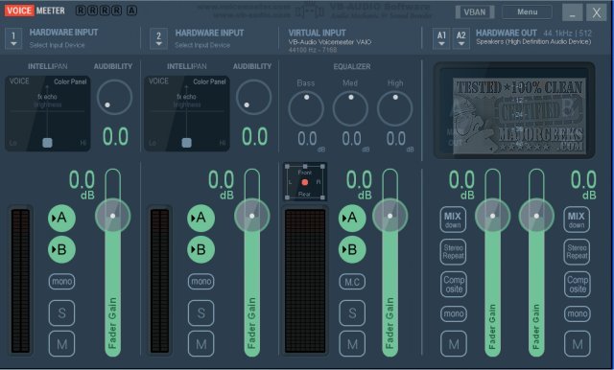Click 'VB-Audio Voicemeeter VAIO' virtual input label
The width and height of the screenshot is (614, 370).
click(330, 42)
